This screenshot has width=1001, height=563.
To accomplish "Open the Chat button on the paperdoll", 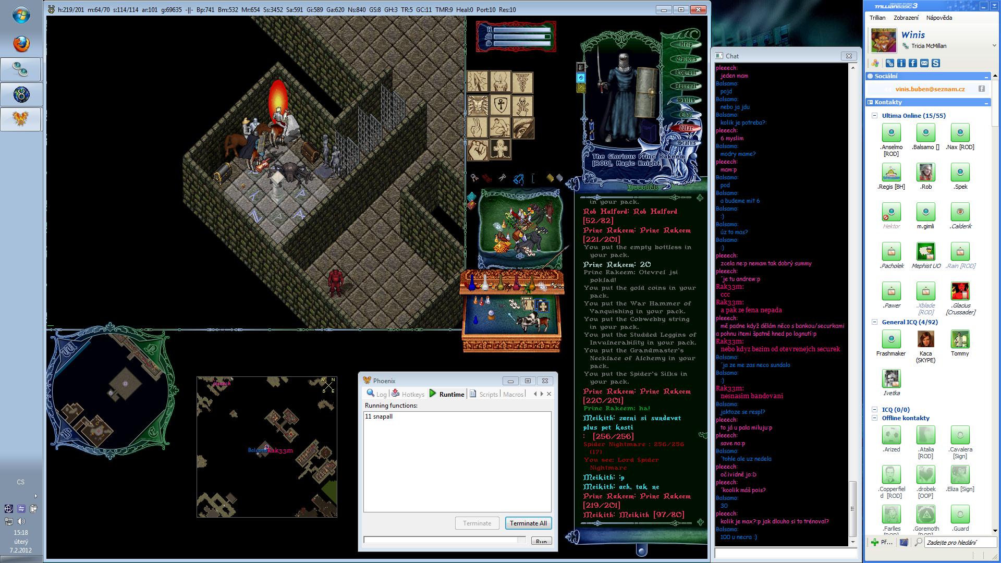I will pos(687,114).
